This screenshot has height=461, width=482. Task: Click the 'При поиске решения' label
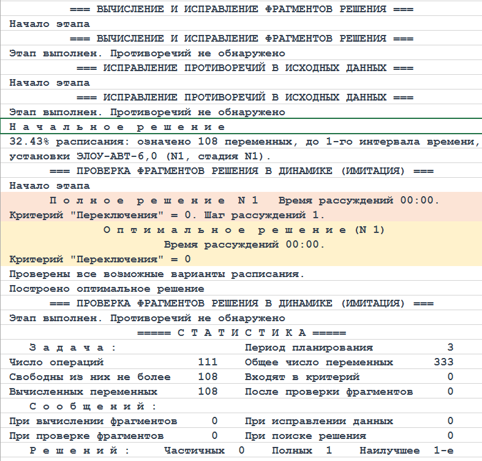pos(305,436)
